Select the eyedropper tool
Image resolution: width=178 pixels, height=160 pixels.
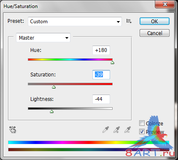point(105,130)
